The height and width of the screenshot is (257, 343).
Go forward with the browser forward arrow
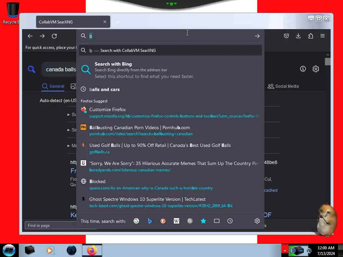[42, 36]
